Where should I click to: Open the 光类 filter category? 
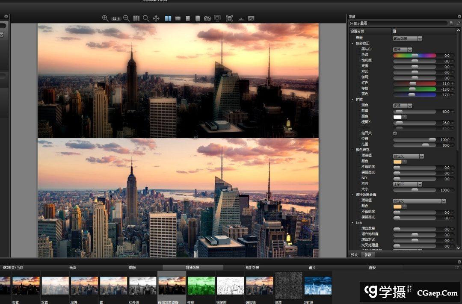[73, 268]
